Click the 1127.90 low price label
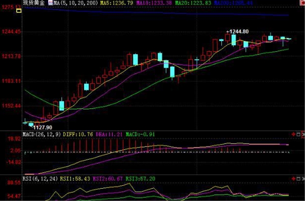This screenshot has width=305, height=201. pos(43,128)
